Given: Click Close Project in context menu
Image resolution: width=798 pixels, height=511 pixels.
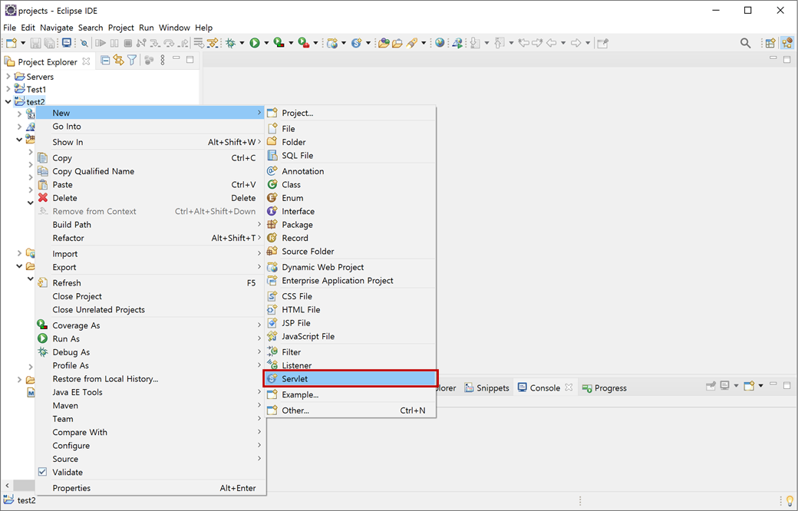Looking at the screenshot, I should coord(150,296).
